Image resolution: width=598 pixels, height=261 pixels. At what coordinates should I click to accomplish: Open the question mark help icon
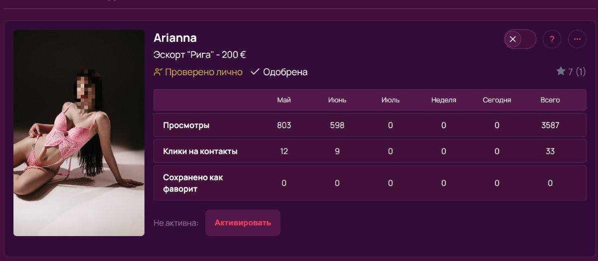pos(552,39)
